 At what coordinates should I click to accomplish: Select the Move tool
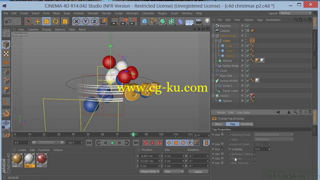click(x=38, y=21)
